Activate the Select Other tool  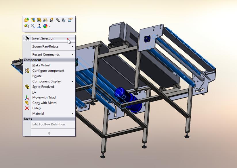pos(27,26)
